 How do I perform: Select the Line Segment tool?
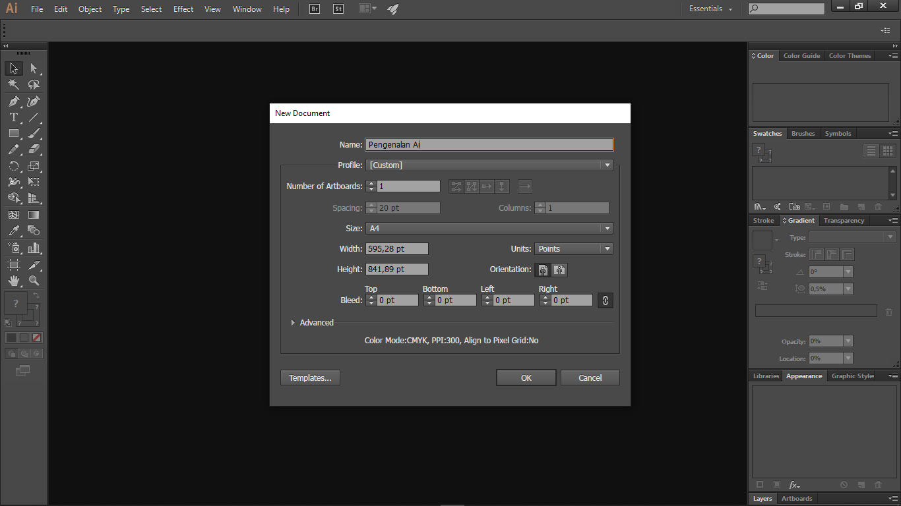tap(34, 117)
